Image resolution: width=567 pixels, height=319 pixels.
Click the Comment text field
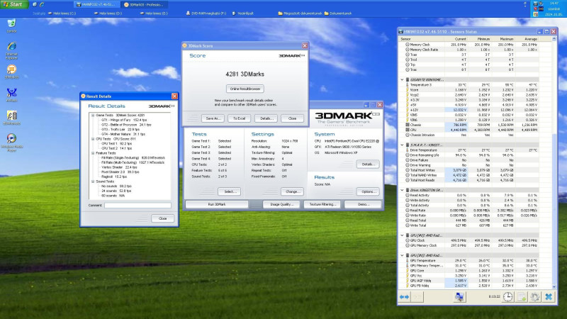click(137, 206)
